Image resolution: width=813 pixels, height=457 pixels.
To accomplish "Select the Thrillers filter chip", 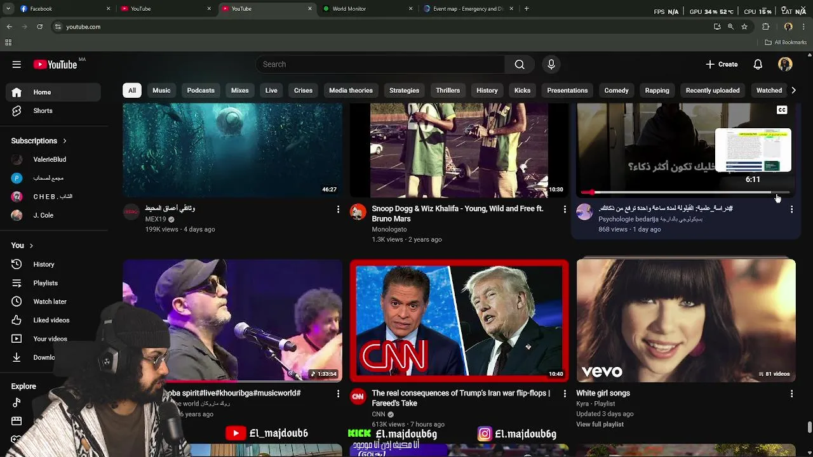I will tap(448, 90).
